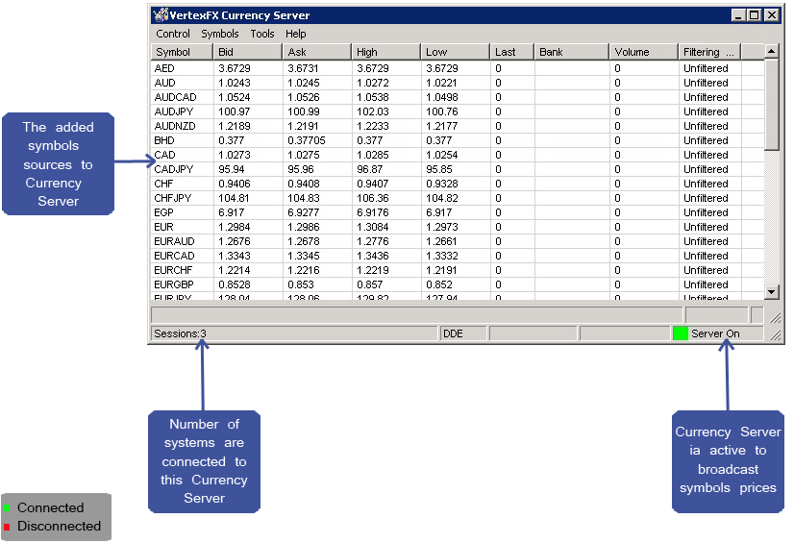Click the EURGBP high value 0.857

[x=370, y=284]
